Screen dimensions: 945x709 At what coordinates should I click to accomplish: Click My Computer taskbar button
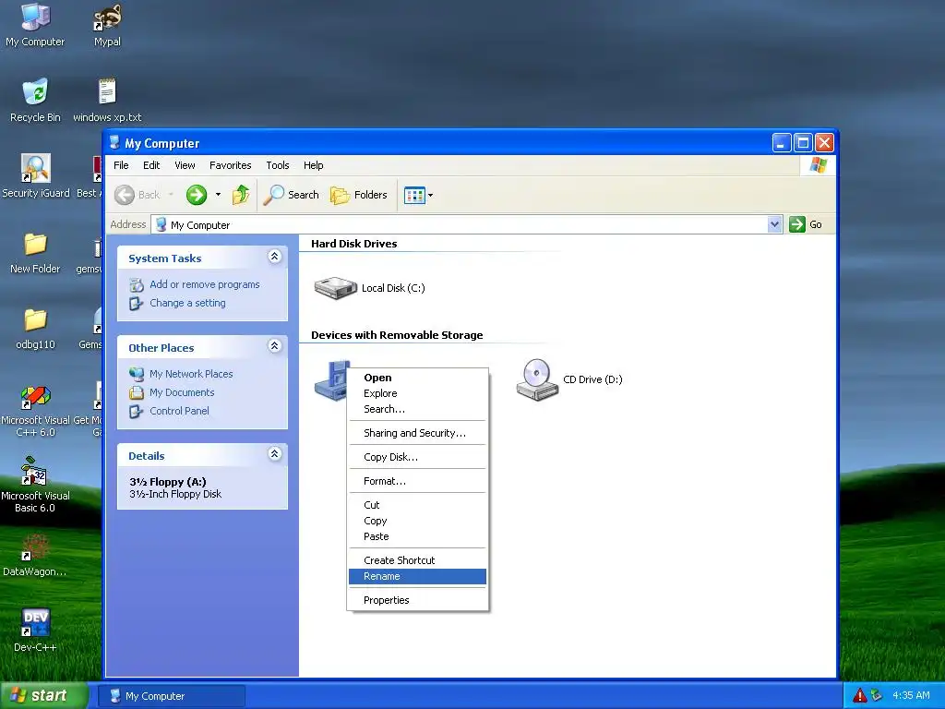171,696
